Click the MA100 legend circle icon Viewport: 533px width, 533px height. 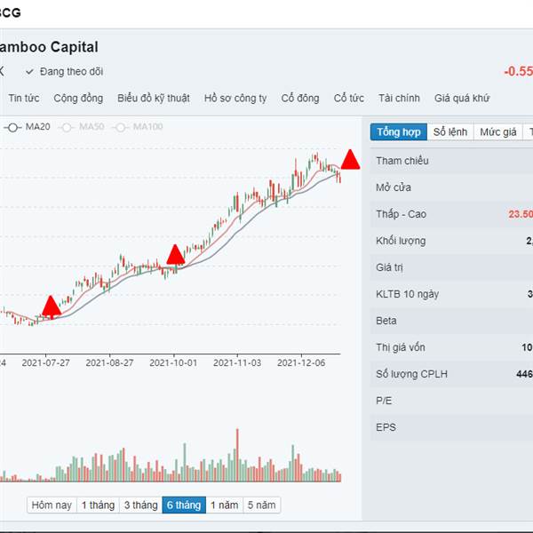point(120,128)
